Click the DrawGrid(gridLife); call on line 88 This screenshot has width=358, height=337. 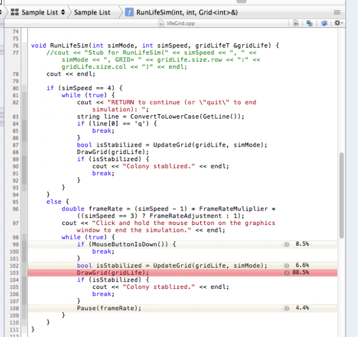[113, 152]
